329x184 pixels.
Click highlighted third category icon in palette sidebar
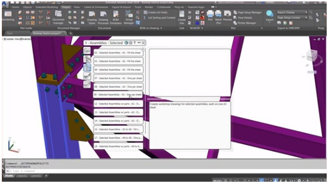87,68
